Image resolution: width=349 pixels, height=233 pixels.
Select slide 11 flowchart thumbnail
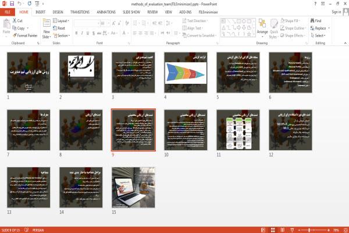click(238, 130)
